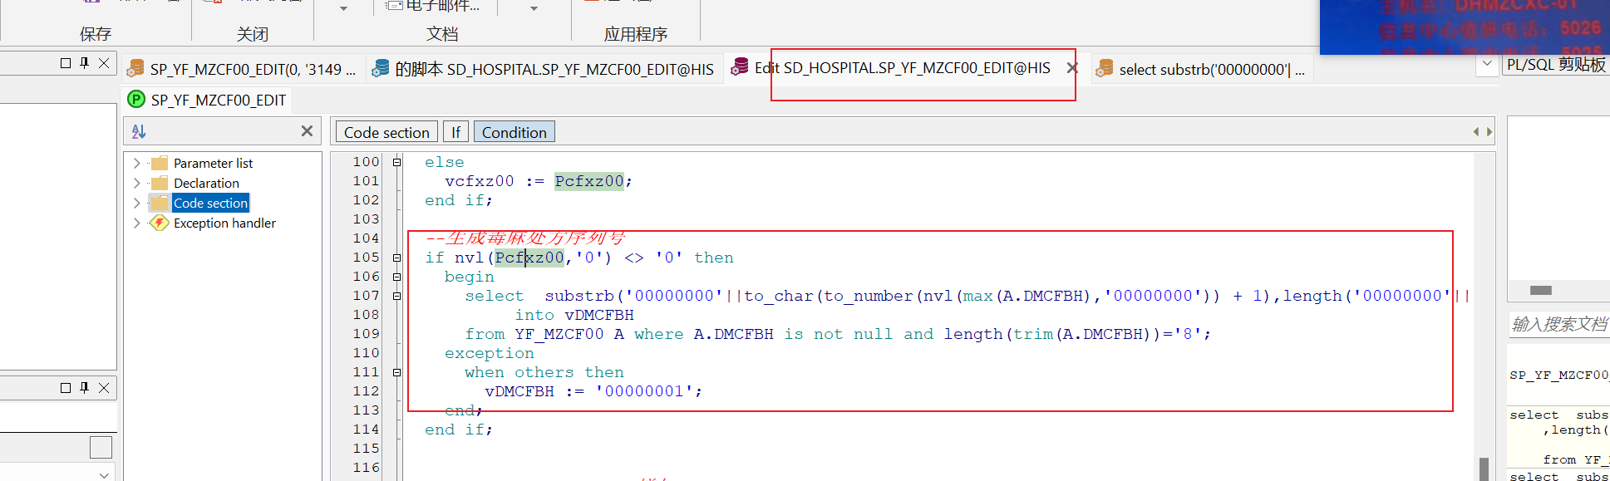Switch to select substrb('00000000' tab
The image size is (1610, 481).
tap(1203, 69)
